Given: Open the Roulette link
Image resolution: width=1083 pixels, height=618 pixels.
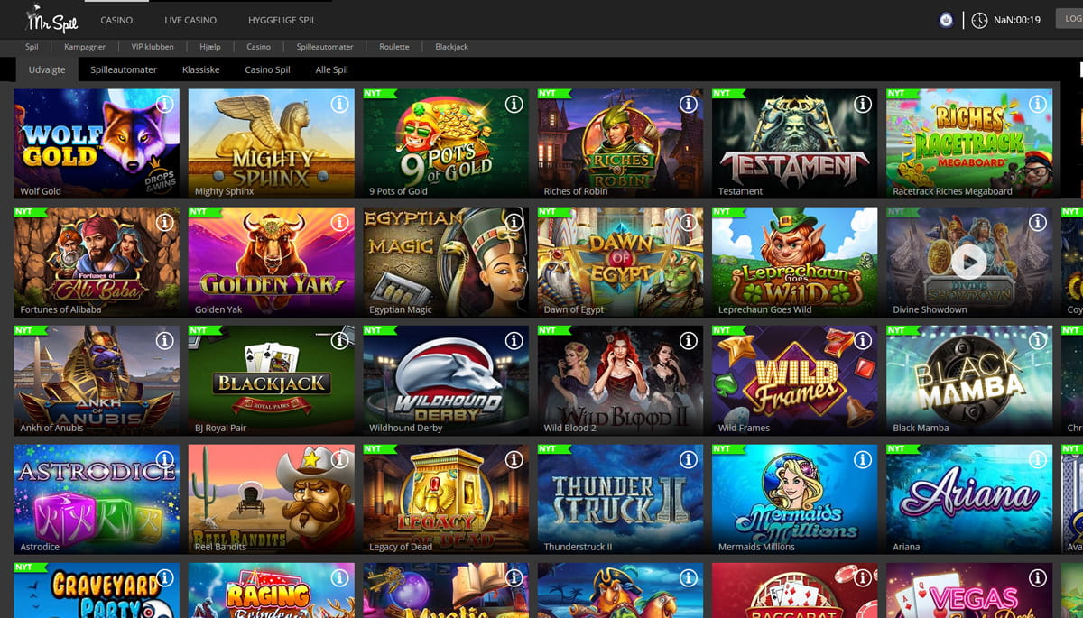Looking at the screenshot, I should [394, 46].
